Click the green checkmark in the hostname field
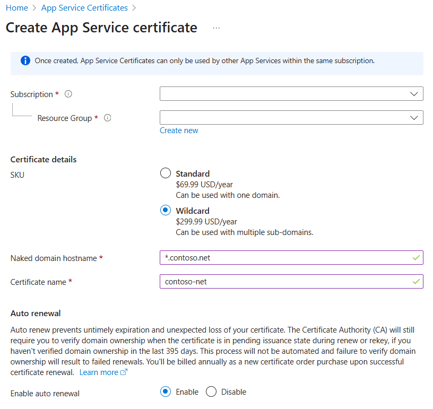This screenshot has height=409, width=433. (x=415, y=258)
